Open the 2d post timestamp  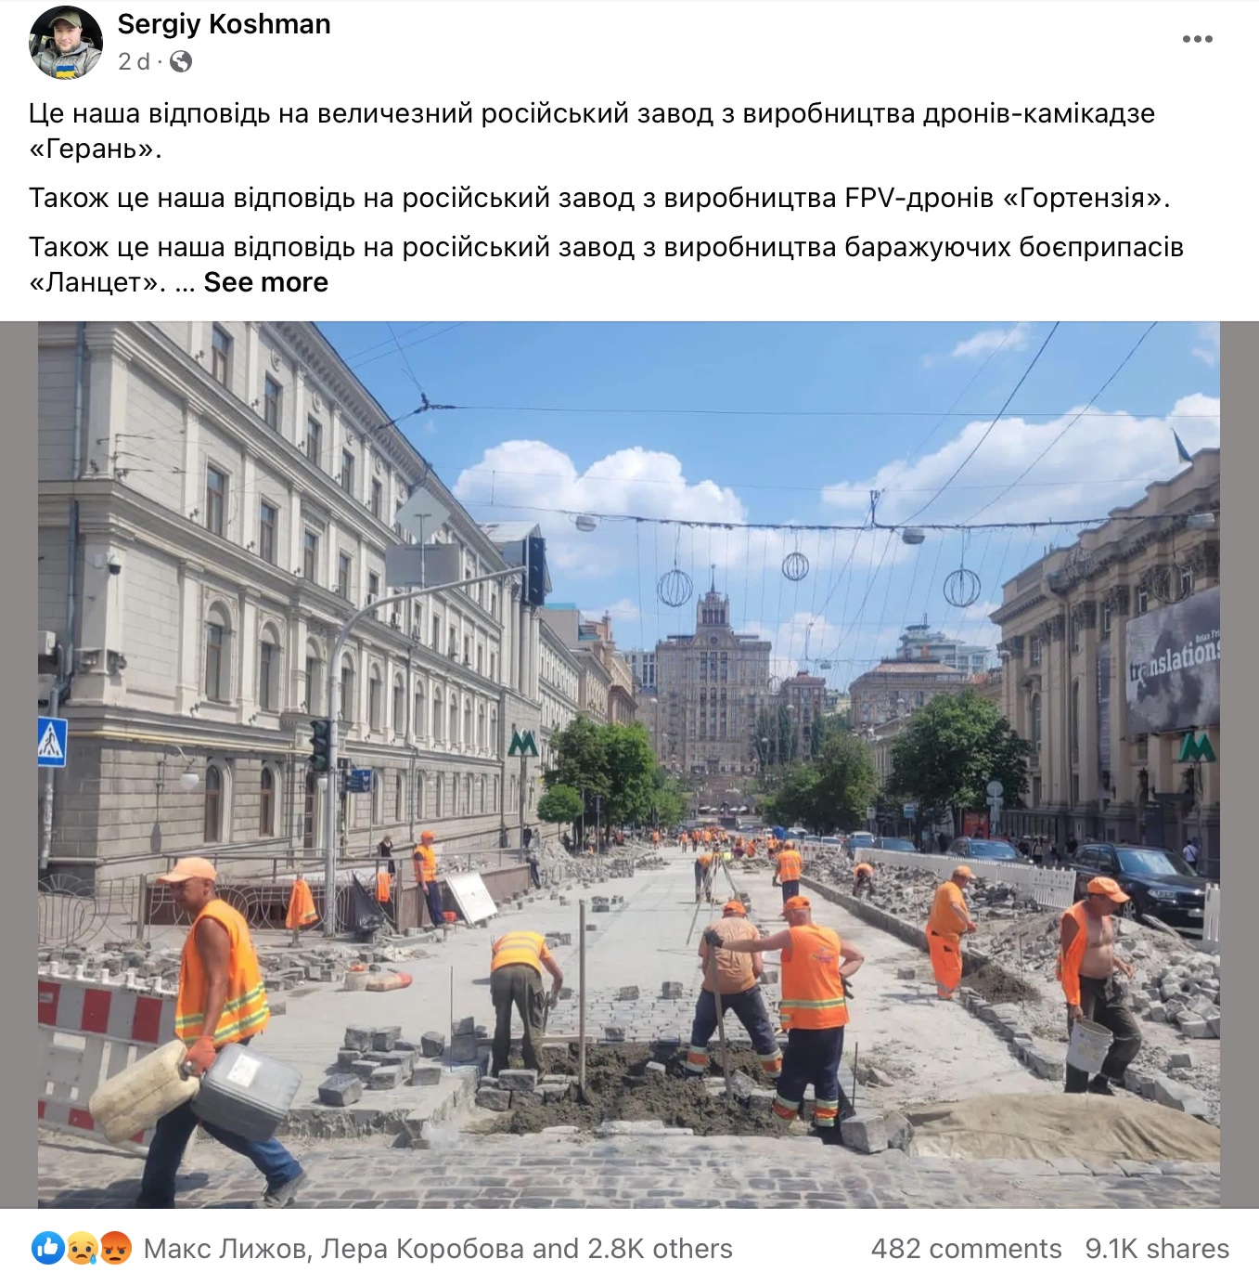(x=134, y=61)
